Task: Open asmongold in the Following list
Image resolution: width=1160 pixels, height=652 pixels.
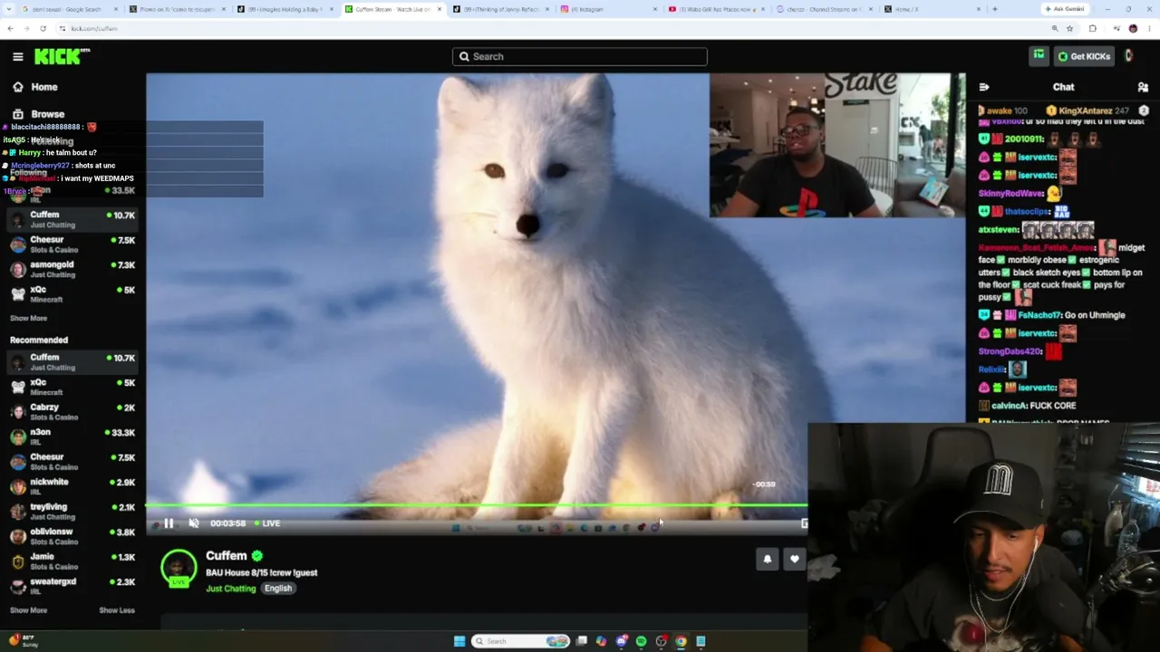Action: click(72, 269)
